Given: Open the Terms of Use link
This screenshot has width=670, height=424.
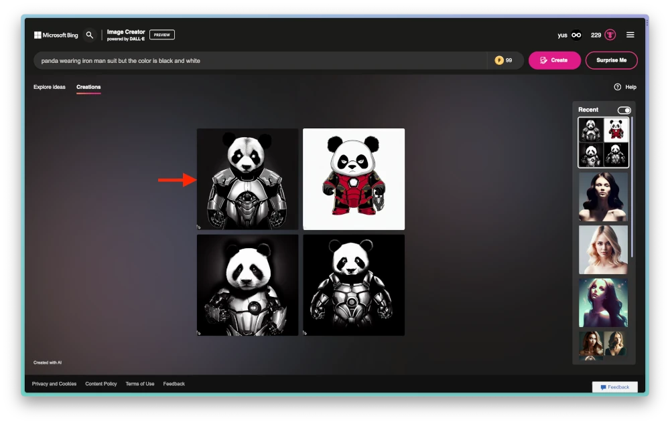Looking at the screenshot, I should pos(139,383).
